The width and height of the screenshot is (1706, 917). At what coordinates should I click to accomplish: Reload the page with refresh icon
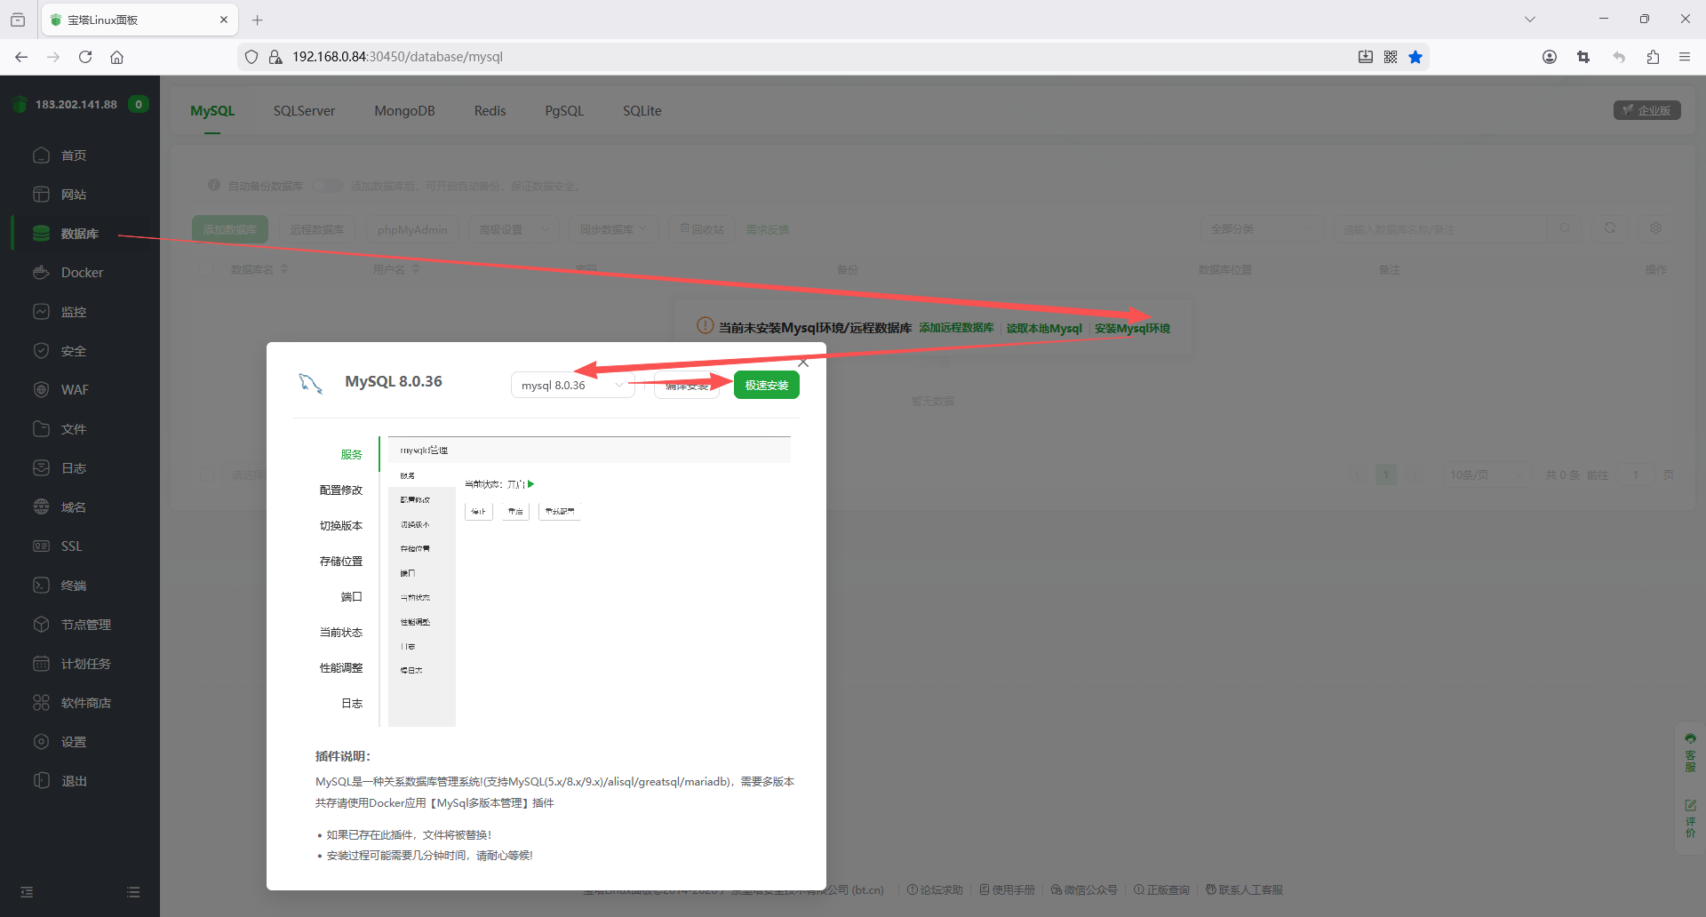tap(85, 57)
